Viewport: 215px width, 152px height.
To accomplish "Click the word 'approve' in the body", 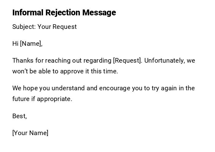I will pyautogui.click(x=72, y=71).
